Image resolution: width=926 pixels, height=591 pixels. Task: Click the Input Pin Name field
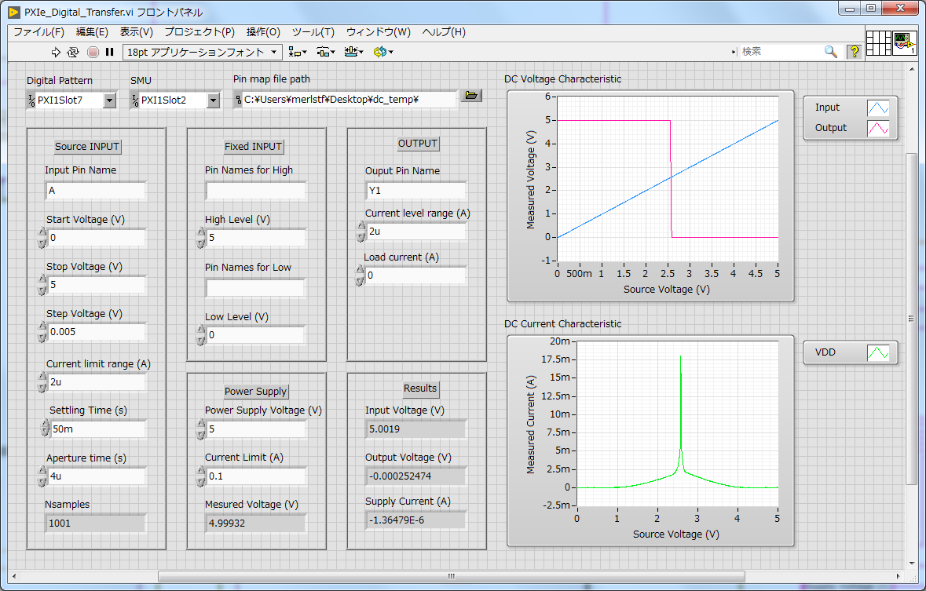pos(96,191)
